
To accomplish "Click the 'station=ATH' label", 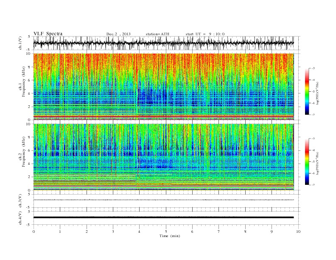I will 157,34.
